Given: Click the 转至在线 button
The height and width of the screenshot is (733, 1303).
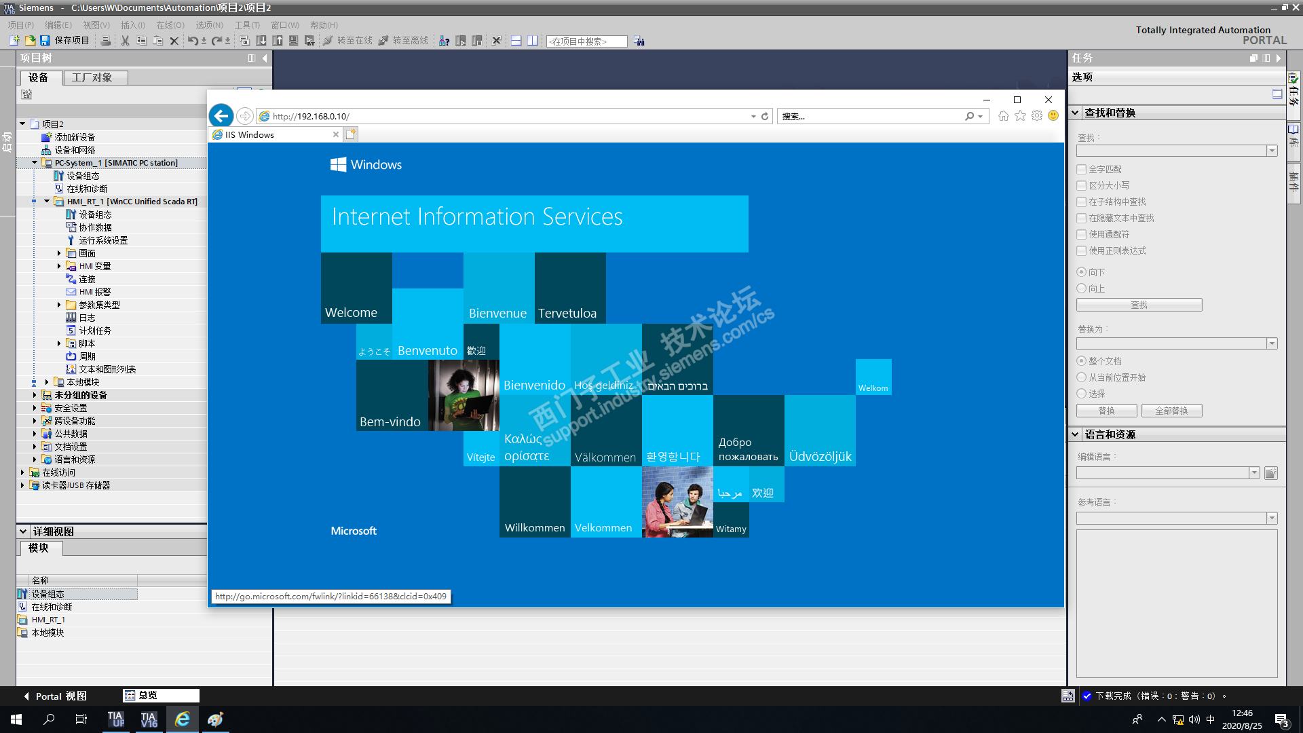Looking at the screenshot, I should pos(347,41).
